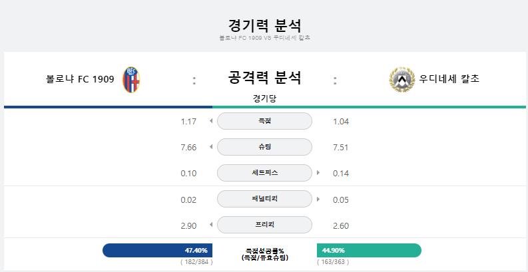Click right arrow beside 페널티킥 pill

point(318,199)
